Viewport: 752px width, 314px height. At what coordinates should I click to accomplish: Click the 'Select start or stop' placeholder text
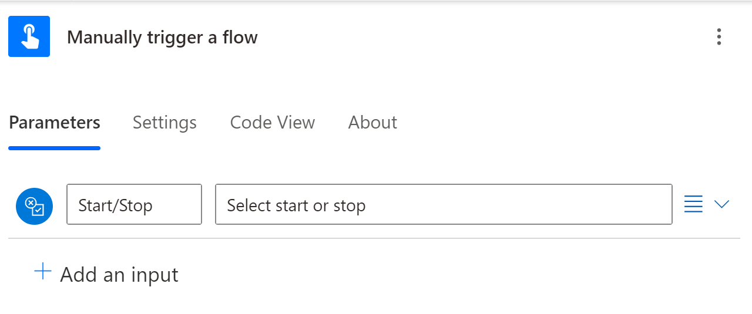[296, 205]
